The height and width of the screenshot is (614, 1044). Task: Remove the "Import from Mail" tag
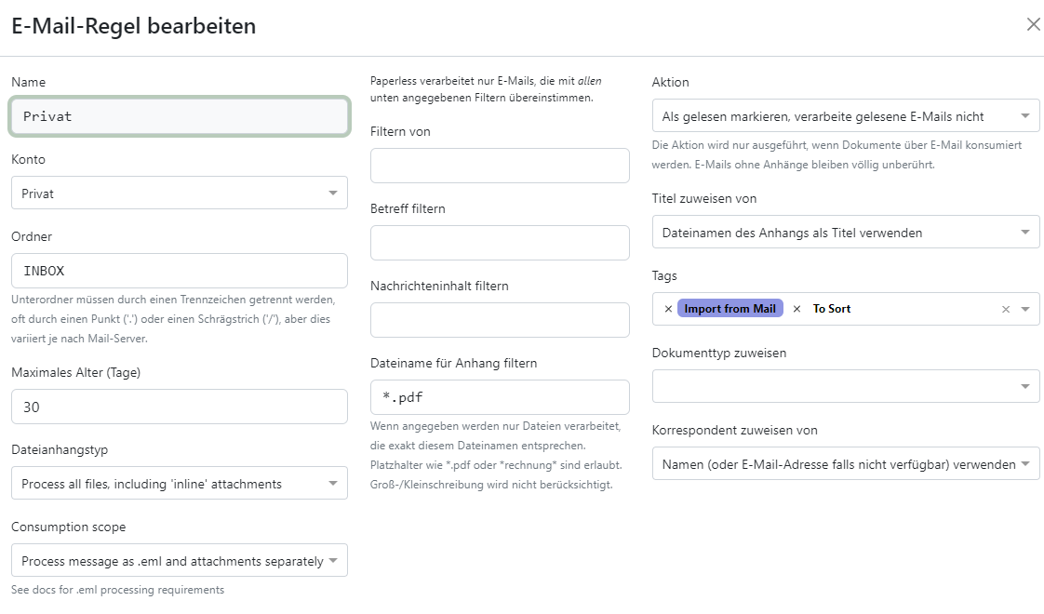670,308
